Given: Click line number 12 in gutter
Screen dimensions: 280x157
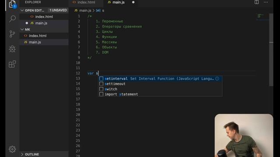Looking at the screenshot, I should [x=78, y=73].
